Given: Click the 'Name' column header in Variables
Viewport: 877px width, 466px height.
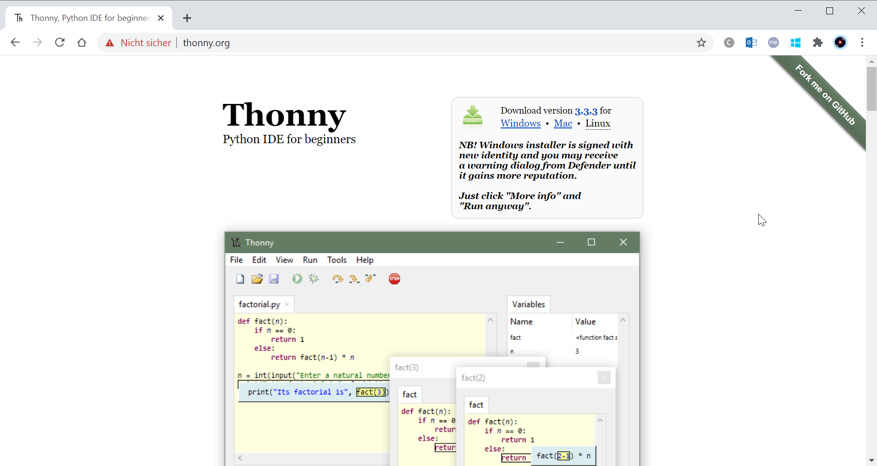Looking at the screenshot, I should (522, 322).
